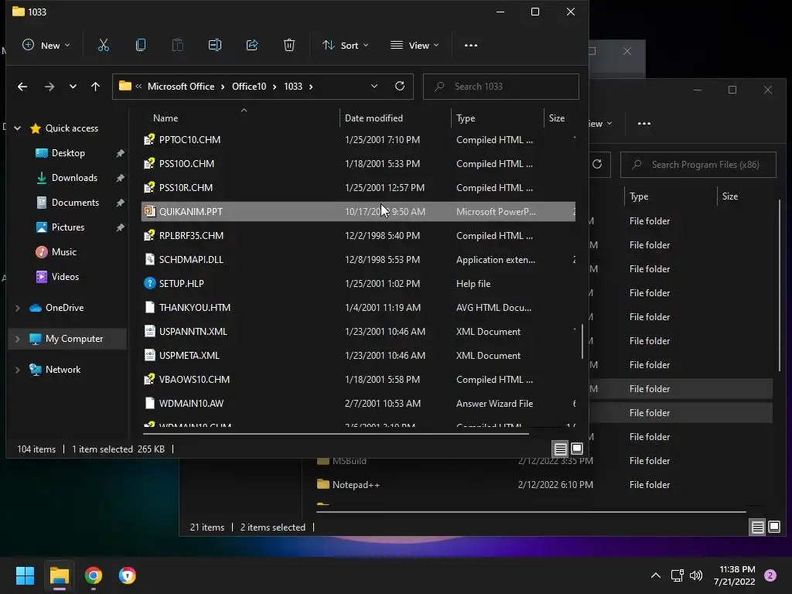Open File Explorer from taskbar

59,575
